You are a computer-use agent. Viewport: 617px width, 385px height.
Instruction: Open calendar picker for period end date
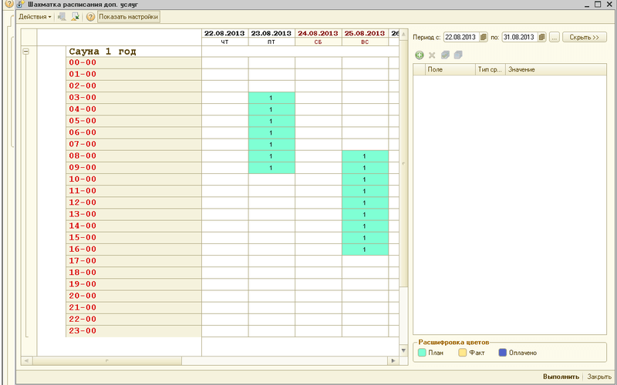click(541, 37)
